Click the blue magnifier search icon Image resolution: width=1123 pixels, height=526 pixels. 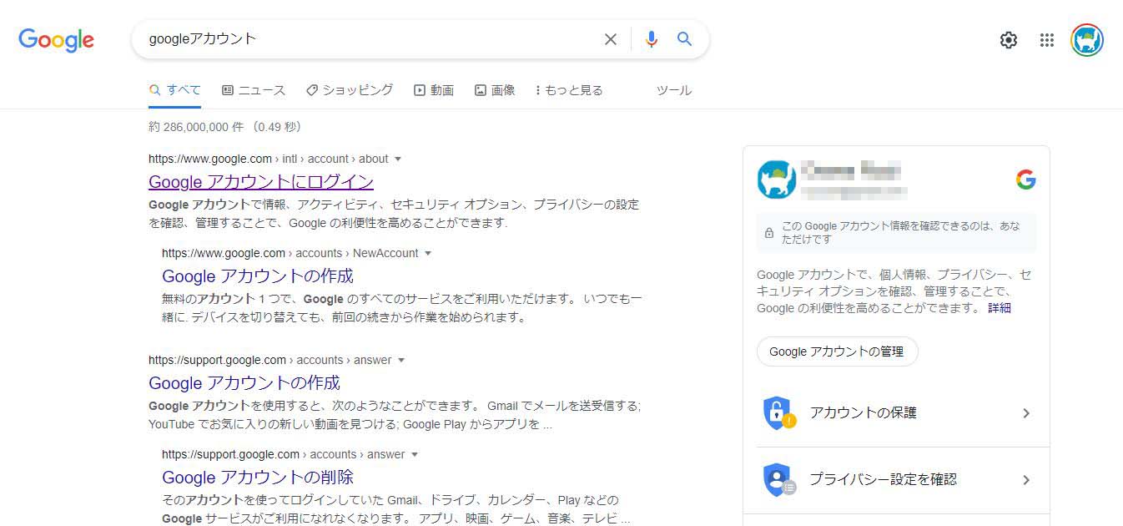point(684,39)
